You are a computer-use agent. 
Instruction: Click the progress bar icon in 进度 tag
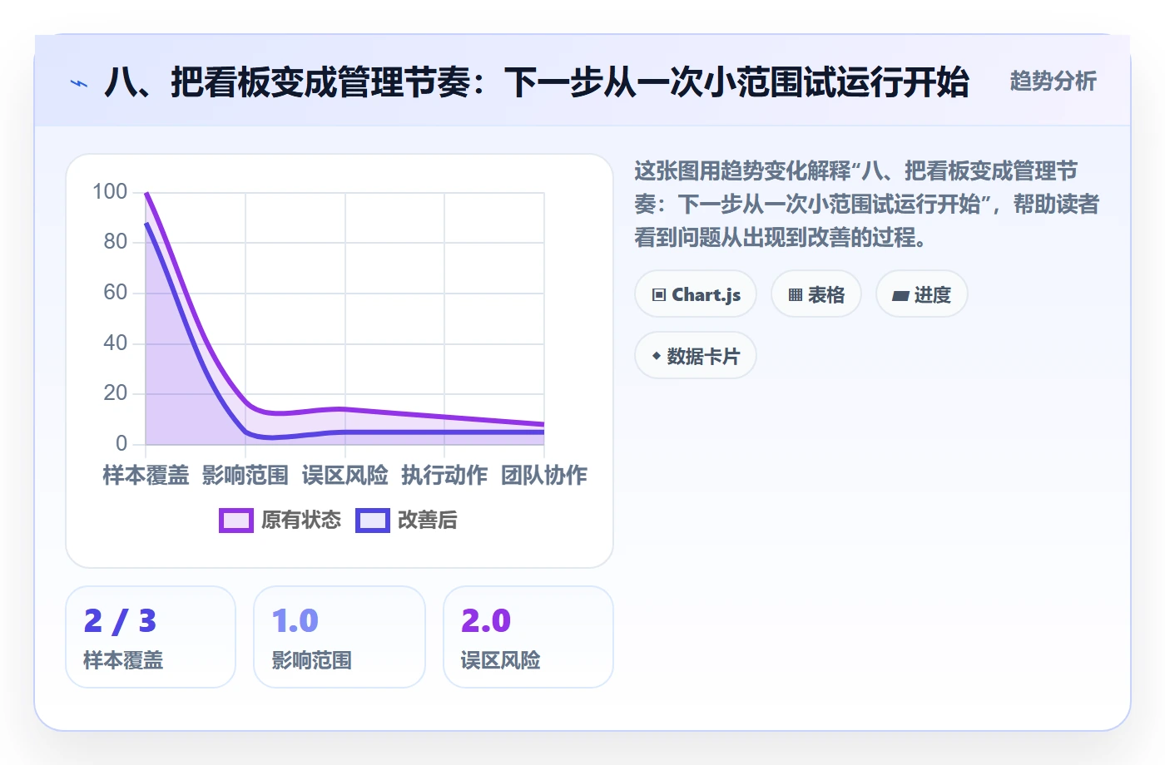point(900,295)
